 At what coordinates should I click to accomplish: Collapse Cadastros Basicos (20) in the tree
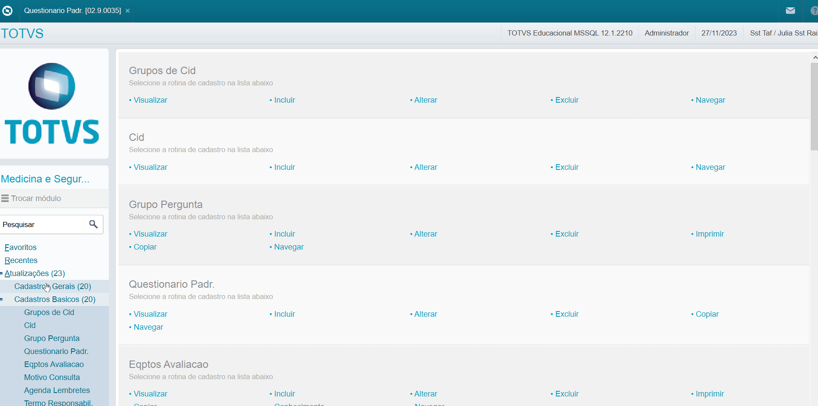(x=1, y=299)
